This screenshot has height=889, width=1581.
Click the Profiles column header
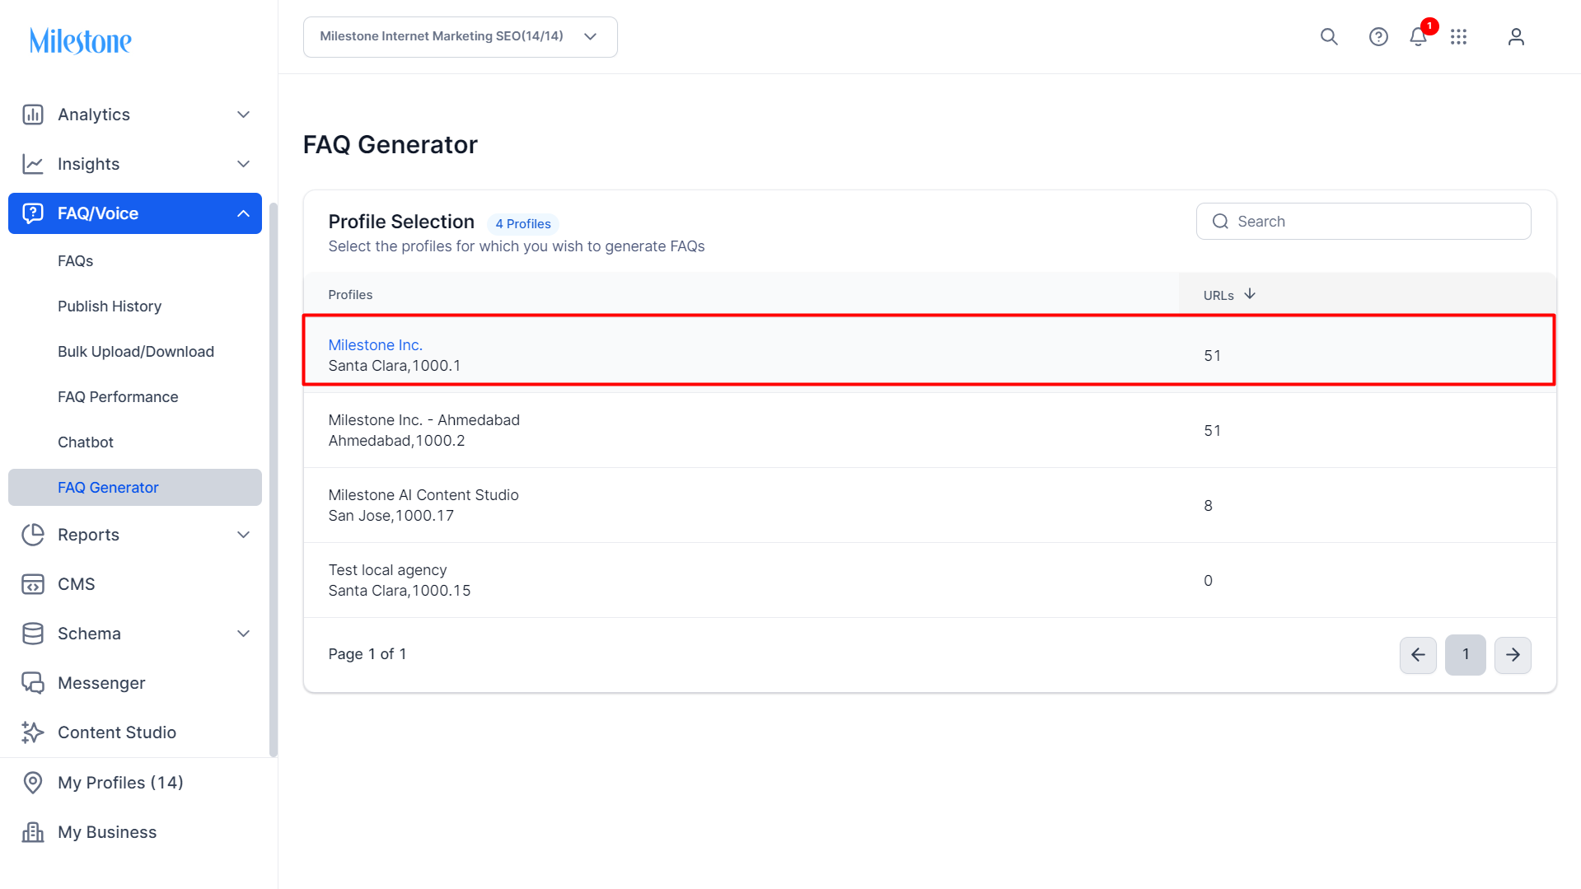[350, 295]
